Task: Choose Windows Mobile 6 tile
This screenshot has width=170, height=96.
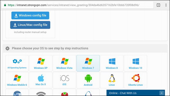Action: [x=17, y=80]
